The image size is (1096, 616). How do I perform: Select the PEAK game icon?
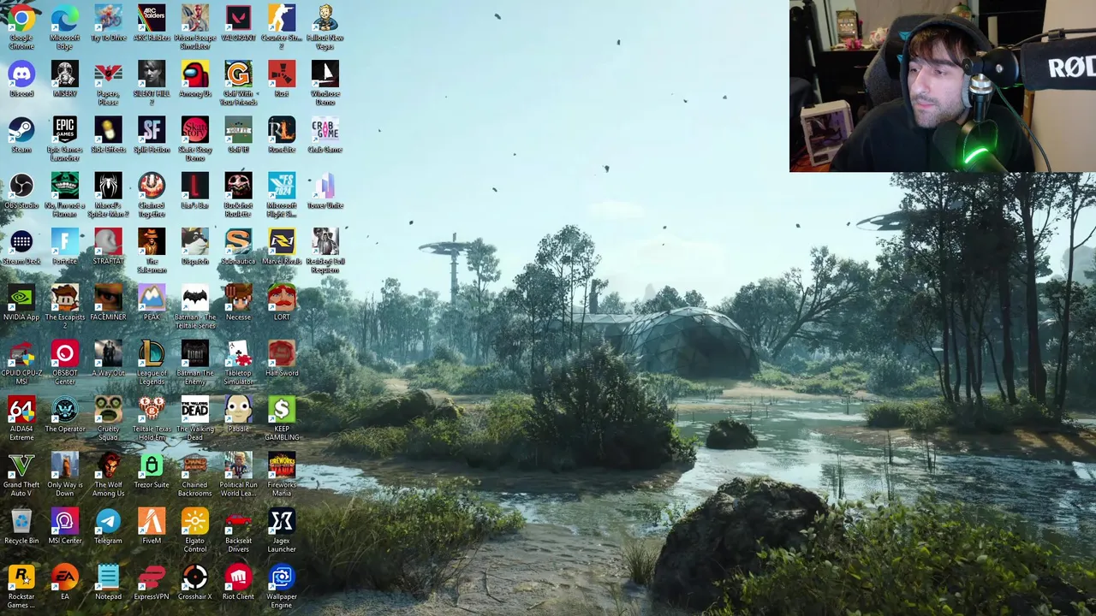(x=152, y=298)
